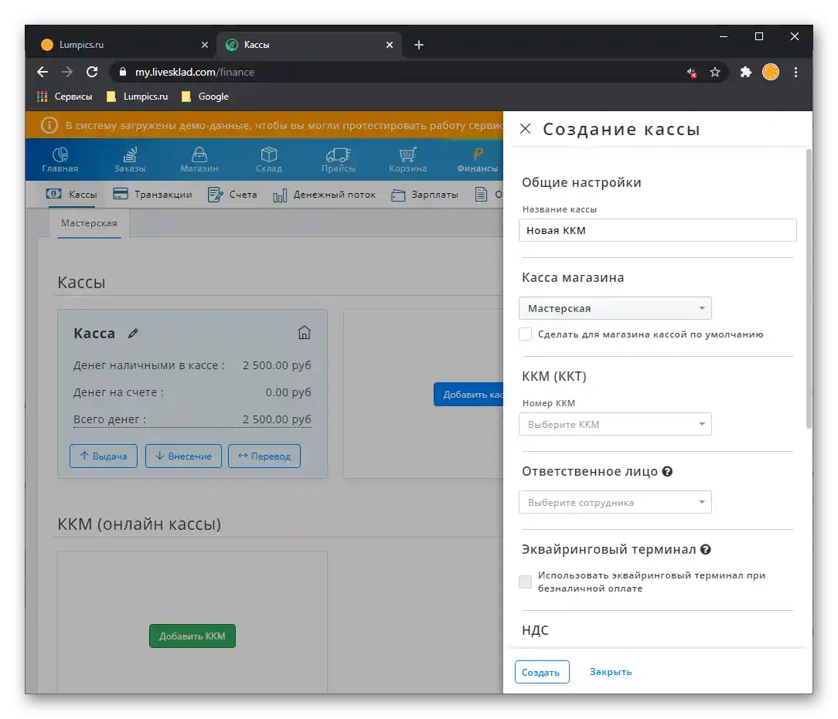The image size is (838, 719).
Task: Click help icon beside Эквайринговый терминал
Action: point(706,549)
